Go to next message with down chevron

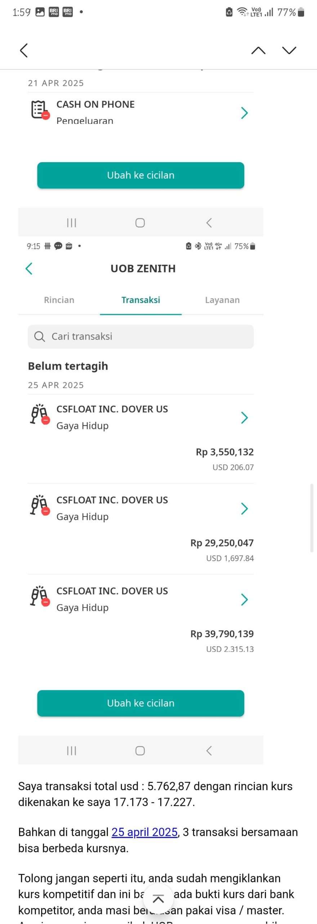pyautogui.click(x=289, y=50)
